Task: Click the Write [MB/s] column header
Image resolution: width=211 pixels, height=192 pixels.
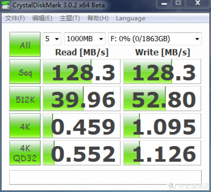Action: pyautogui.click(x=162, y=52)
